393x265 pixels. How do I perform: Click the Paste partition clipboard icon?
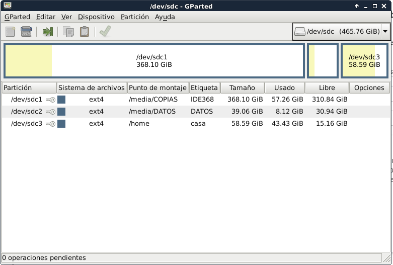click(85, 32)
